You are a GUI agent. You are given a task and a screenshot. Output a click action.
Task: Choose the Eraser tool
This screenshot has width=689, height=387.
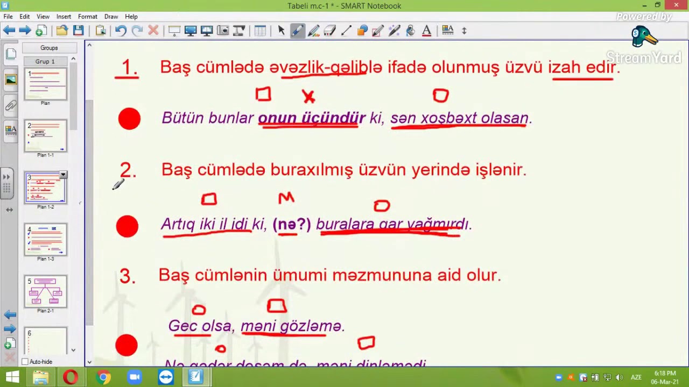pos(329,31)
